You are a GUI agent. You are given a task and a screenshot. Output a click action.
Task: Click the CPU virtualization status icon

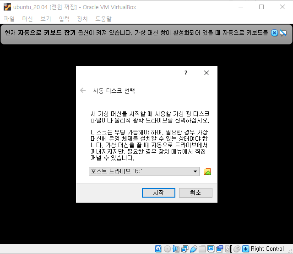pos(228,249)
